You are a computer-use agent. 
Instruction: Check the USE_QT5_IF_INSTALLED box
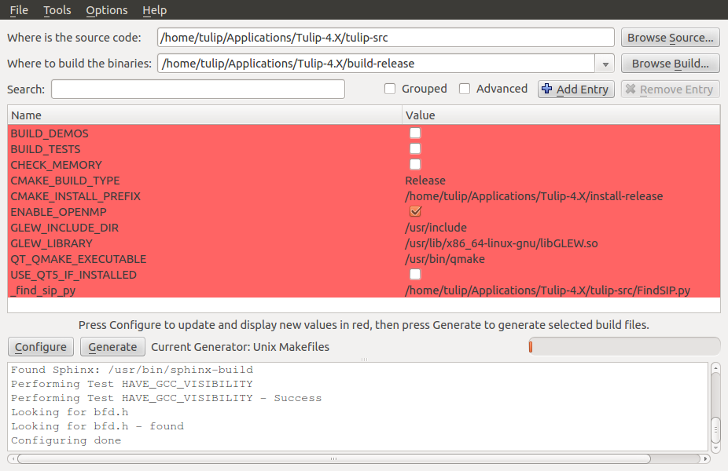(x=415, y=275)
